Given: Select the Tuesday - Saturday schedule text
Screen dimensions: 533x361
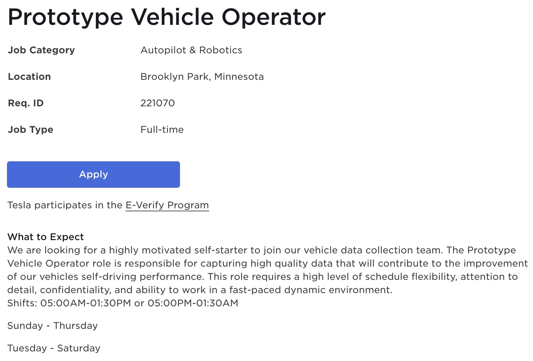Looking at the screenshot, I should tap(54, 348).
